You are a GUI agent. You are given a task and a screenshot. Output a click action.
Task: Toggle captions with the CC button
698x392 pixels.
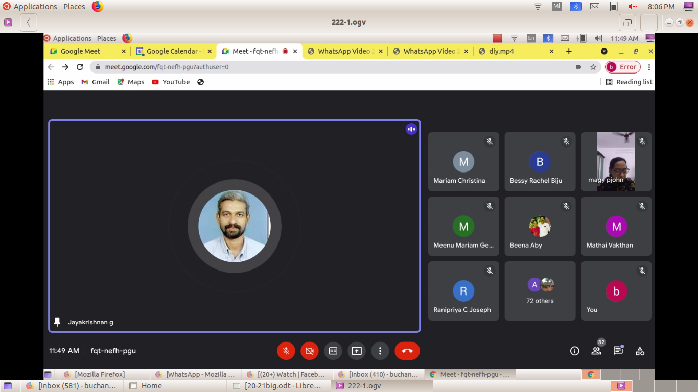click(x=333, y=351)
